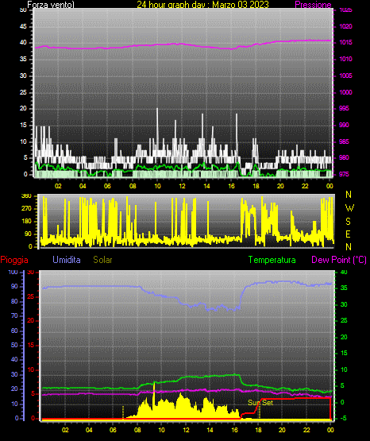Click the "45" wind speed axis value

(x=23, y=26)
